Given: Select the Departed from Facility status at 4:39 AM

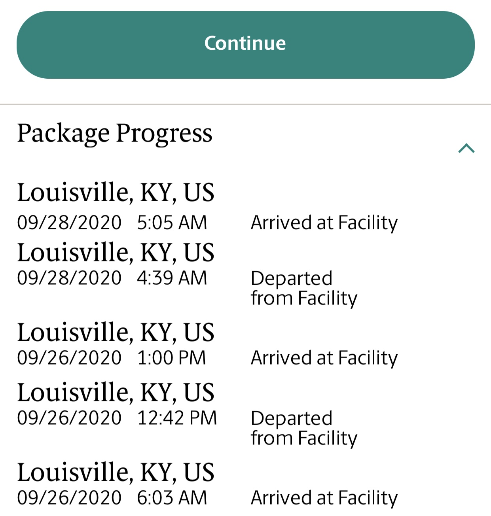Looking at the screenshot, I should coord(304,288).
